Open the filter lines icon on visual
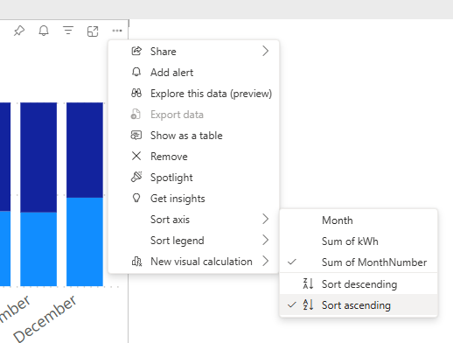 (68, 31)
